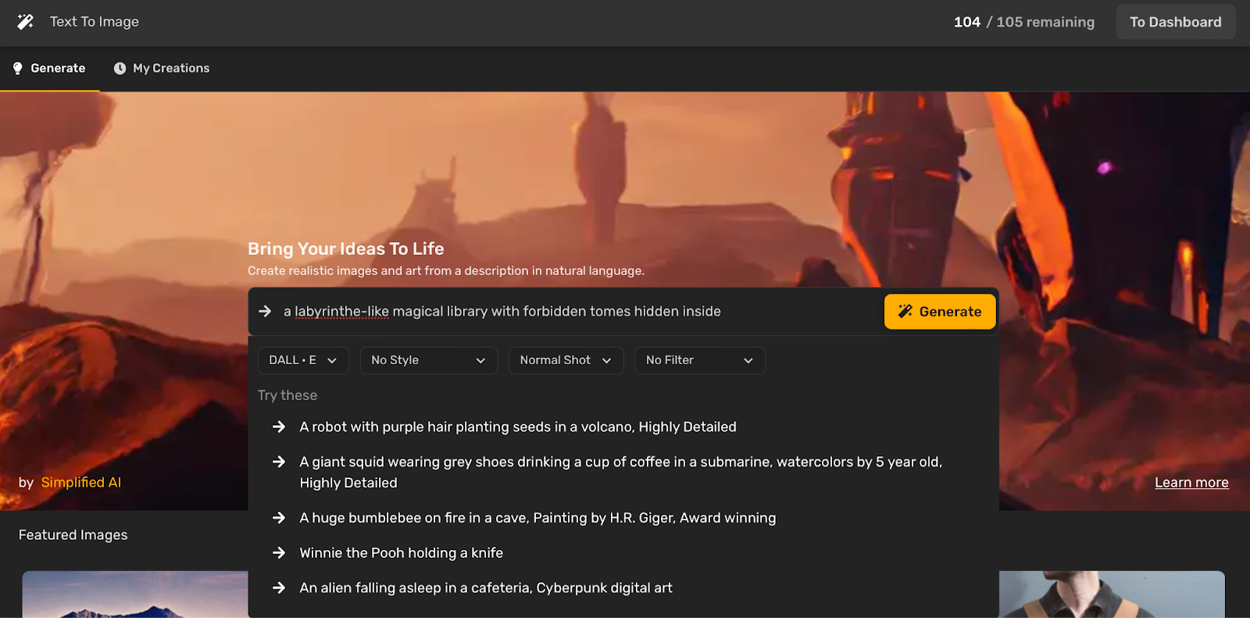Viewport: 1250px width, 618px height.
Task: Go to dashboard via To Dashboard button
Action: click(1175, 22)
